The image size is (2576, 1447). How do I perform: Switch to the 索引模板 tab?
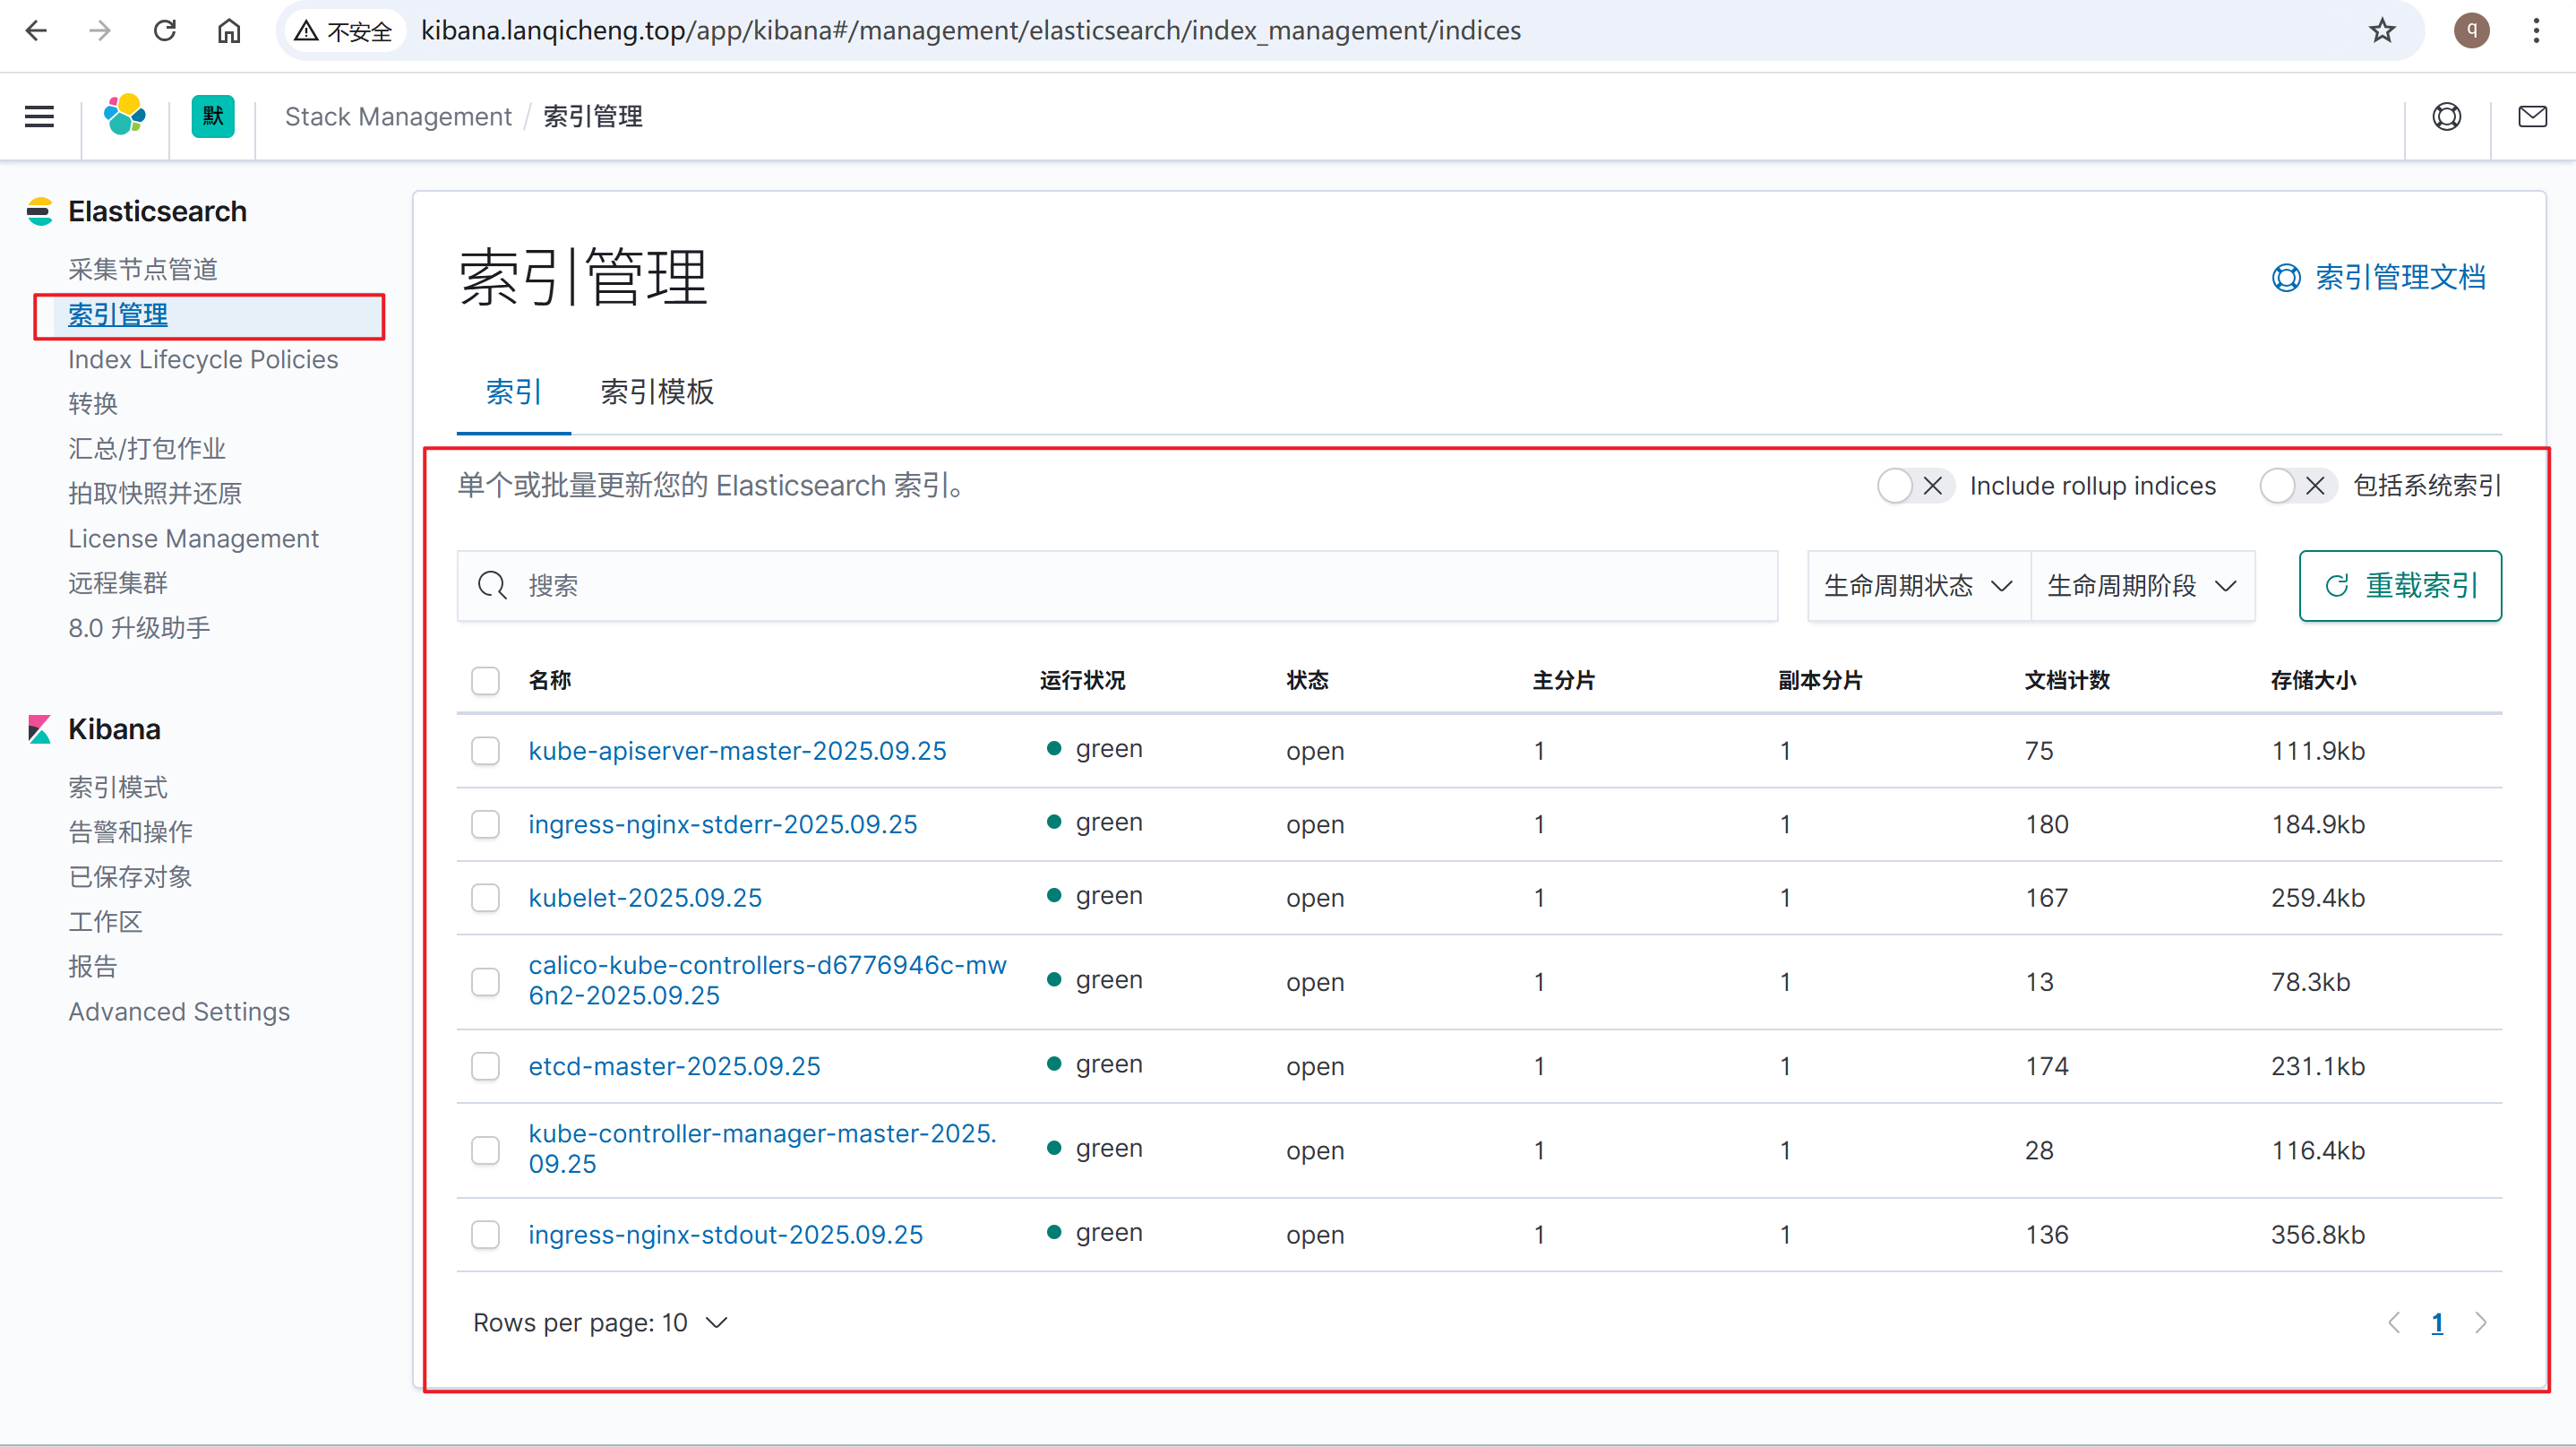coord(657,392)
